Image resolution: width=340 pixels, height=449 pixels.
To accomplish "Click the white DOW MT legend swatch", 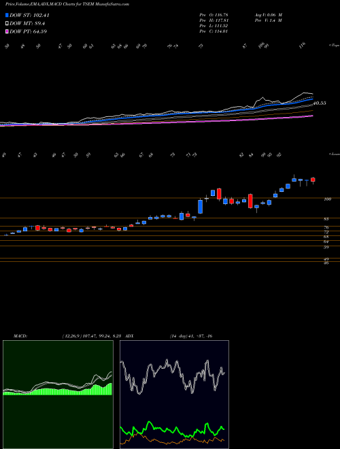I will [x=7, y=24].
